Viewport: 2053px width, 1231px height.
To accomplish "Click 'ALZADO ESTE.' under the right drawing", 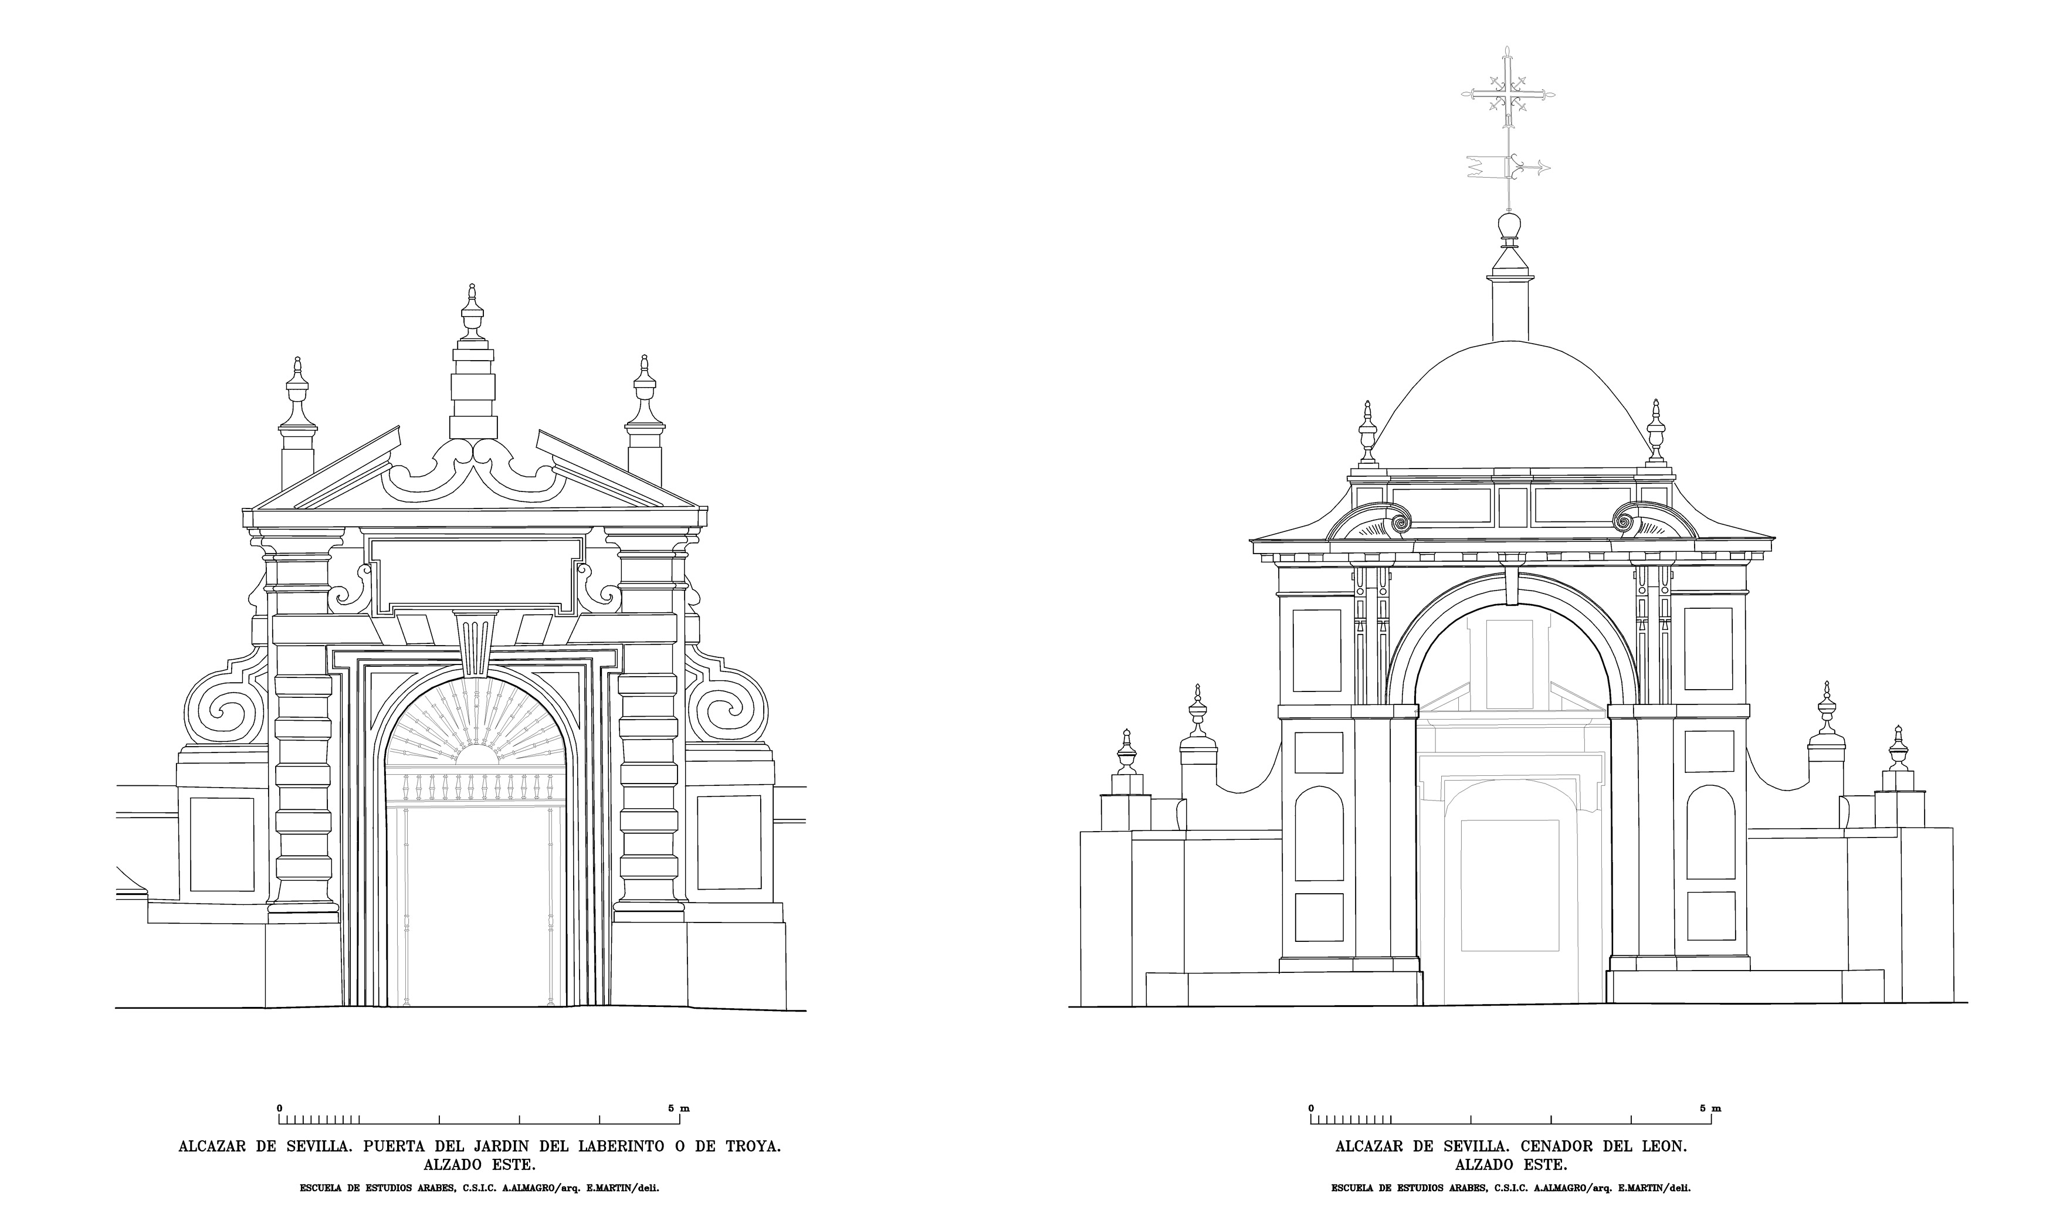I will click(x=1512, y=1165).
